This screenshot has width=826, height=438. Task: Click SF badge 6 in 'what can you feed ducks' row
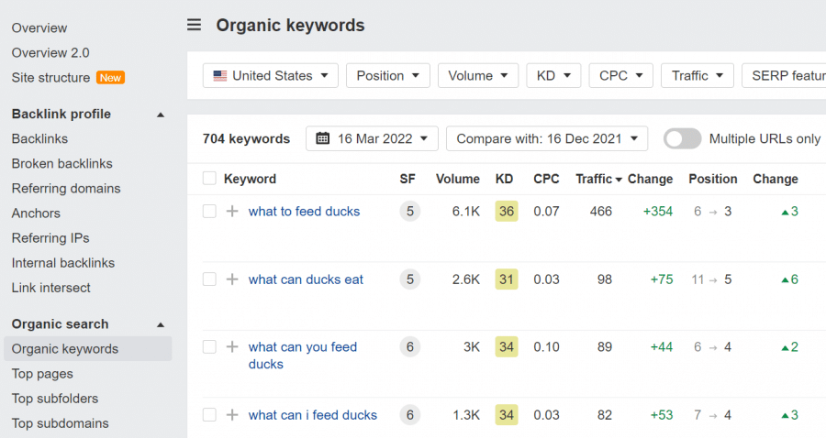[x=410, y=347]
